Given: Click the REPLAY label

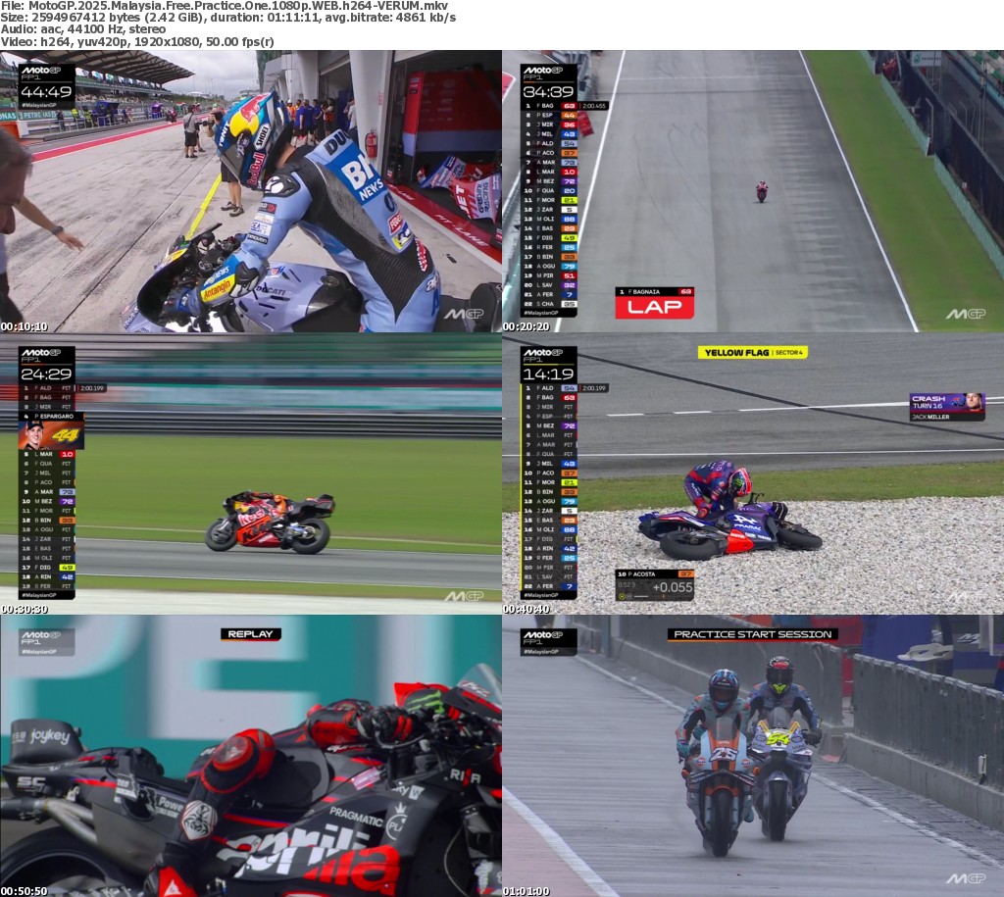Looking at the screenshot, I should tap(250, 634).
